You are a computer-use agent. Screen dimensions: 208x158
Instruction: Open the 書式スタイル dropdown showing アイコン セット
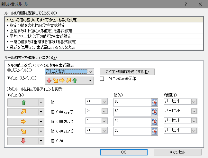pos(90,71)
